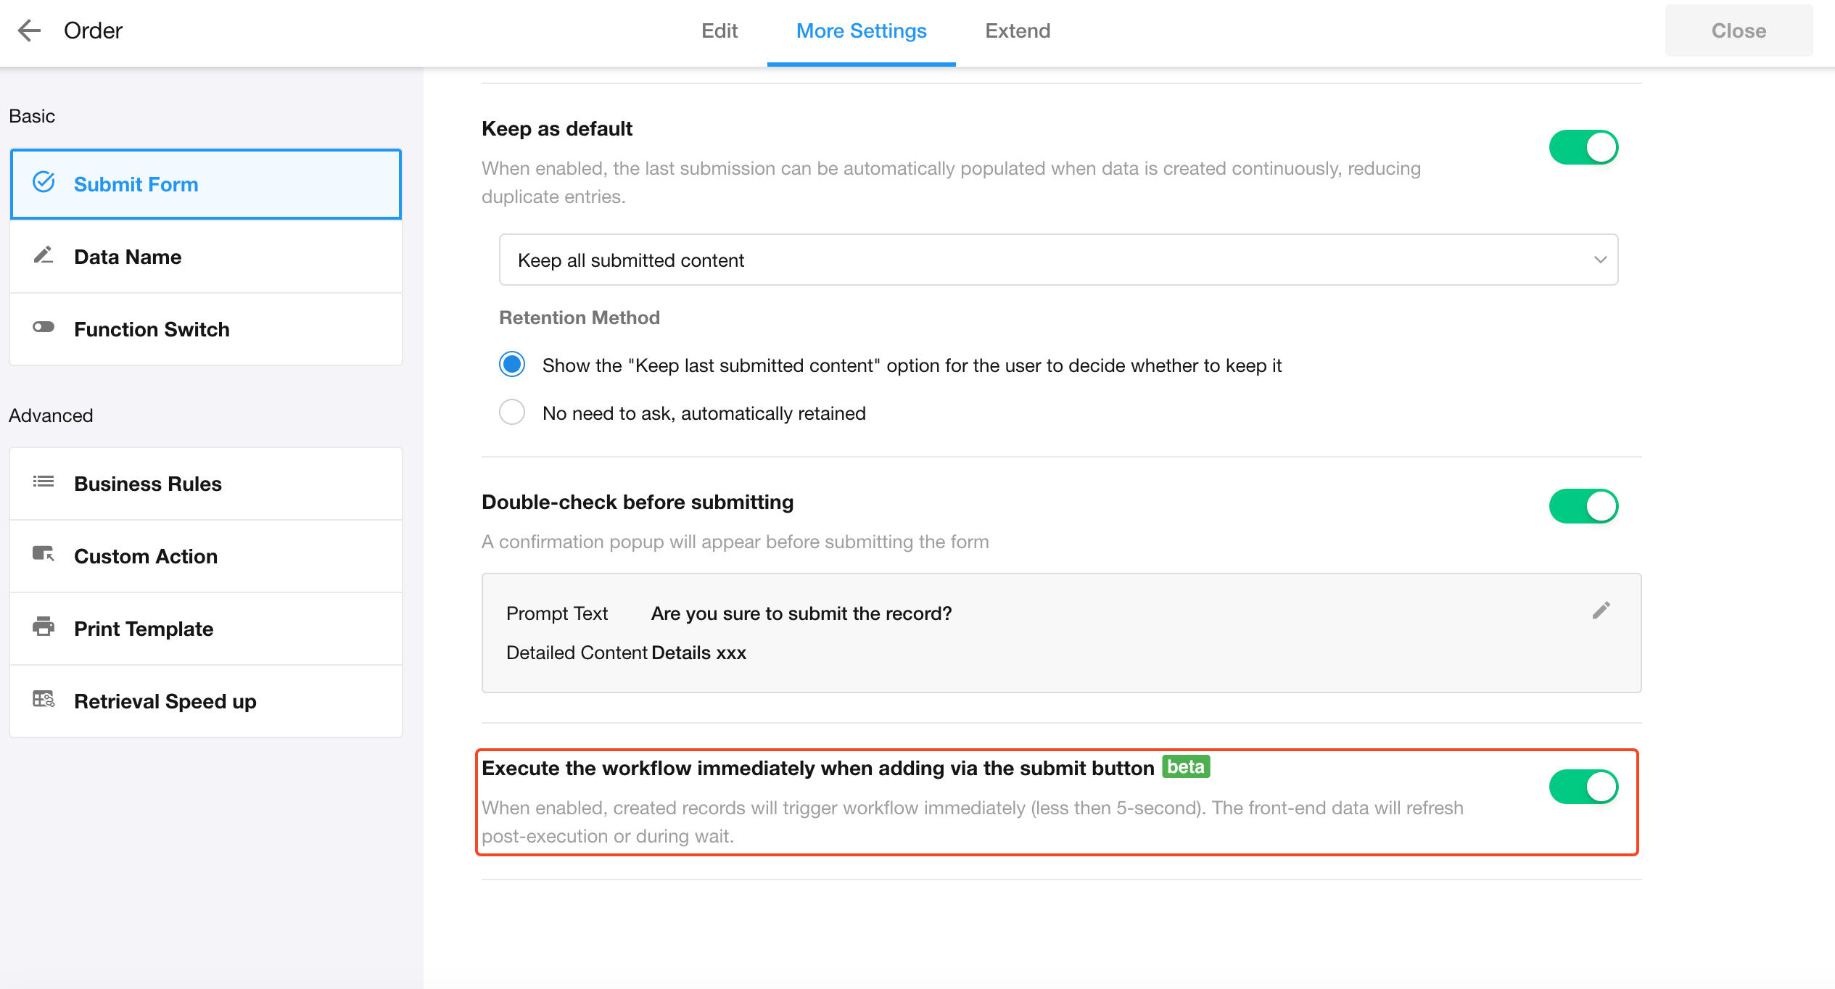Select the "Show Keep last submitted content" option
The image size is (1835, 989).
[x=512, y=365]
